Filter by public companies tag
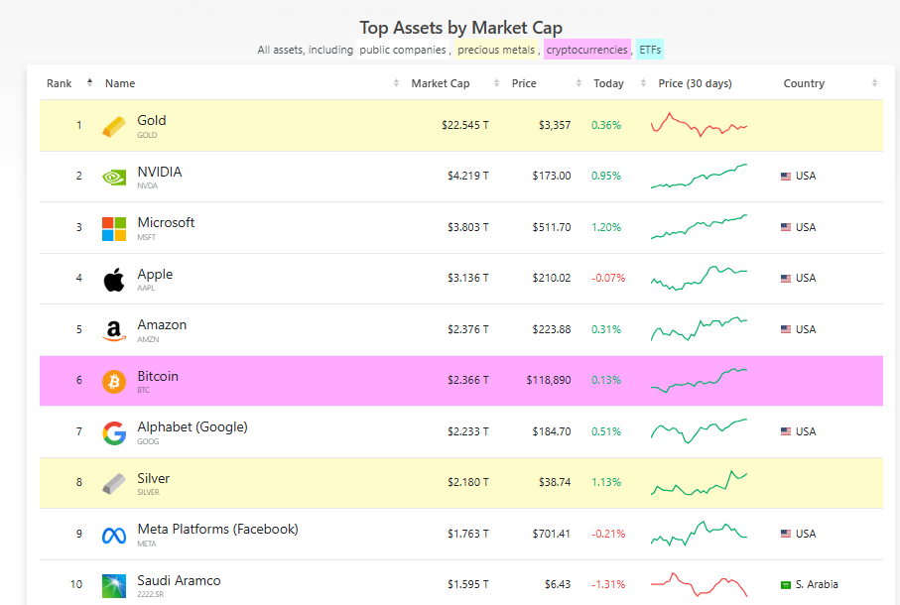 [x=403, y=50]
